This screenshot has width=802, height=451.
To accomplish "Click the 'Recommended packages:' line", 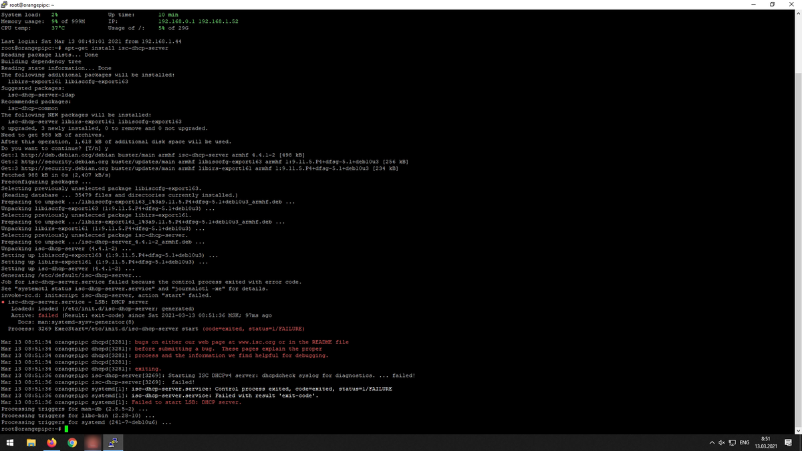I will pos(35,102).
